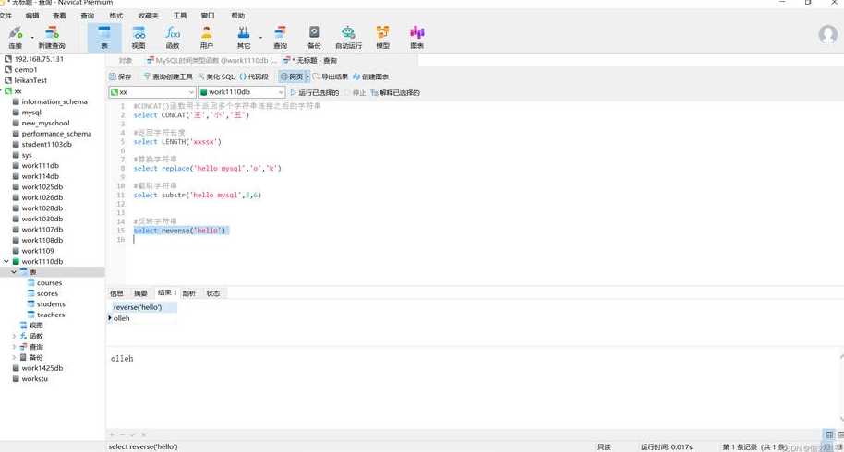Image resolution: width=844 pixels, height=452 pixels.
Task: Open dropdown arrow next to 网页 button
Action: [307, 77]
